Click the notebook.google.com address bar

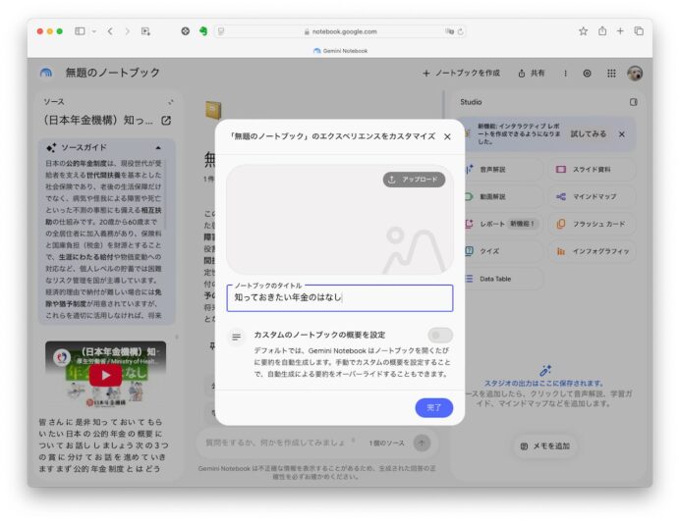coord(340,31)
